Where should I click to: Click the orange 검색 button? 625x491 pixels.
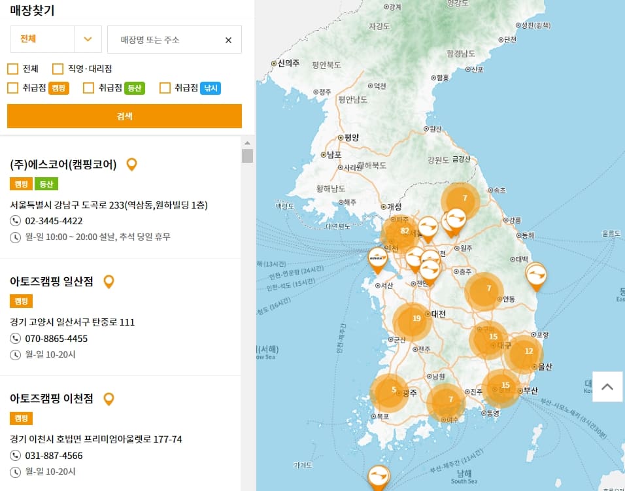pyautogui.click(x=124, y=116)
